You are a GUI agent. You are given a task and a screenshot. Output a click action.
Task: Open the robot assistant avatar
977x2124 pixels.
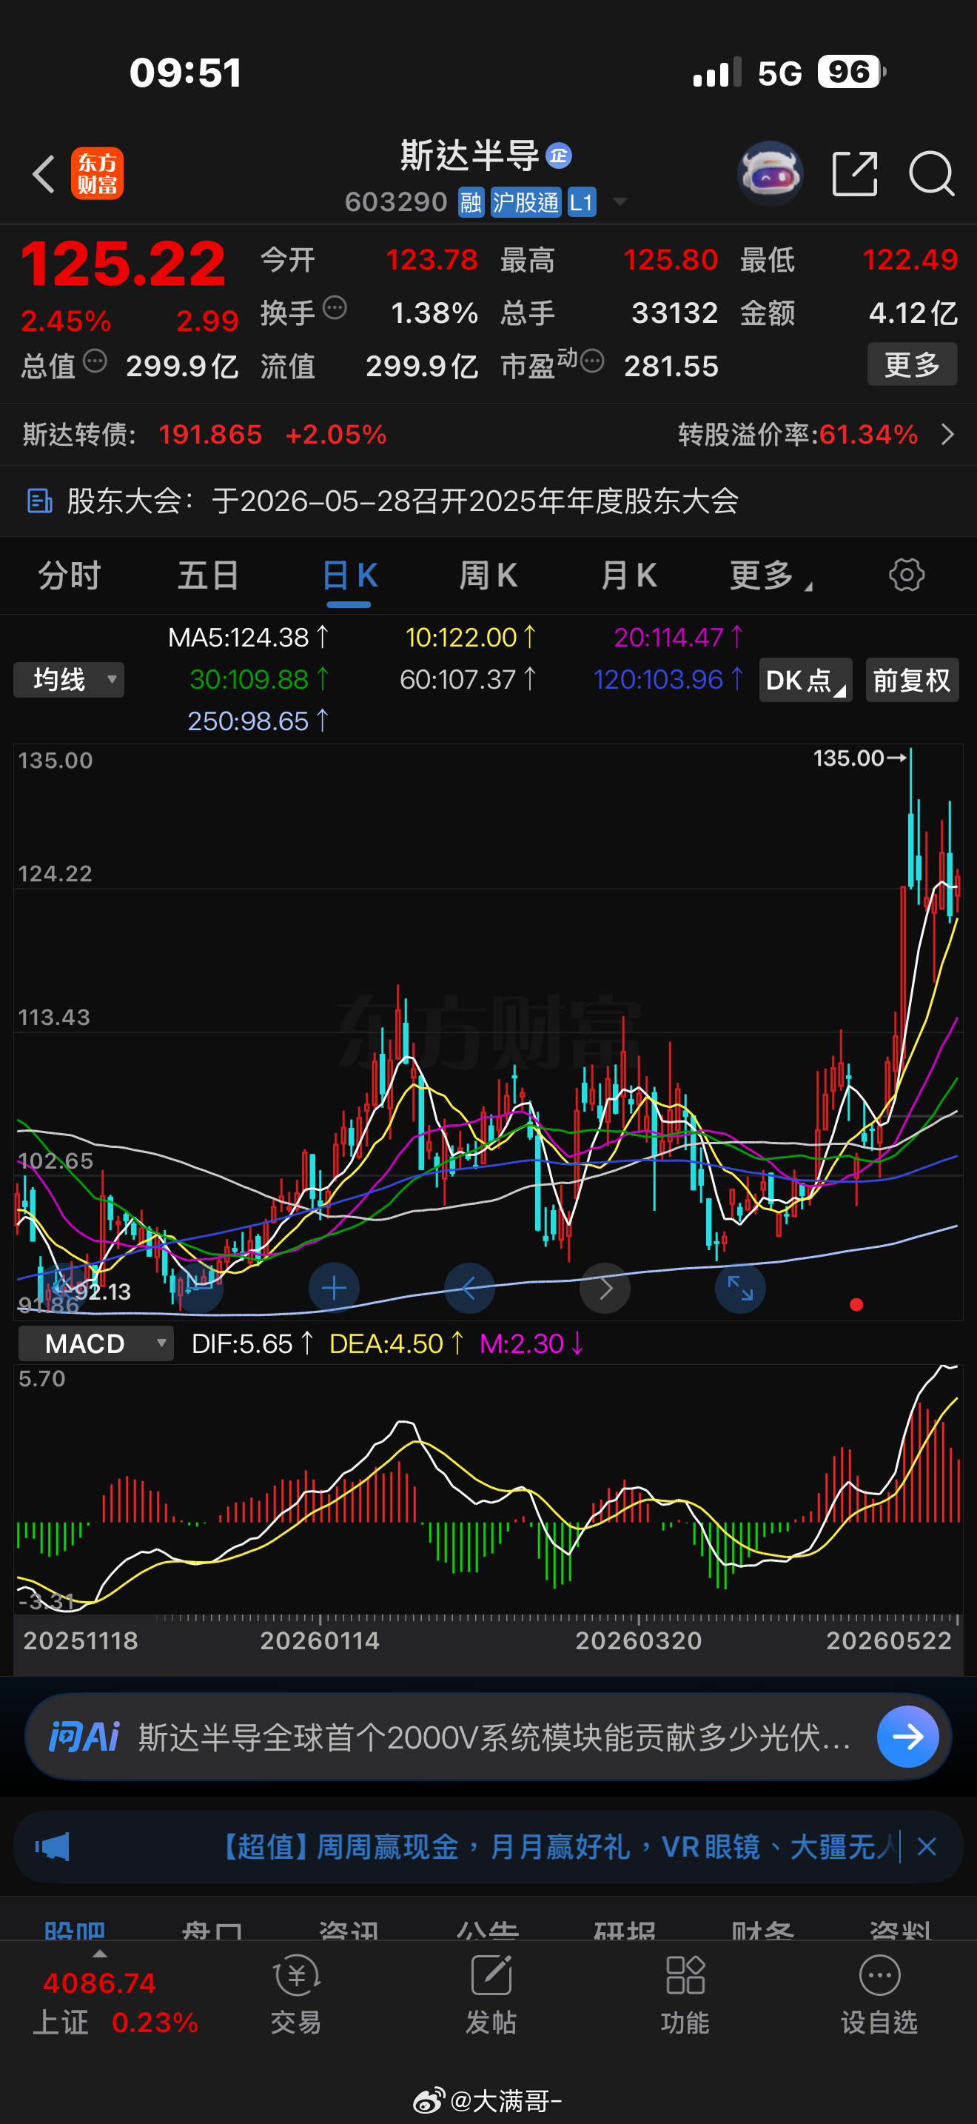[770, 173]
